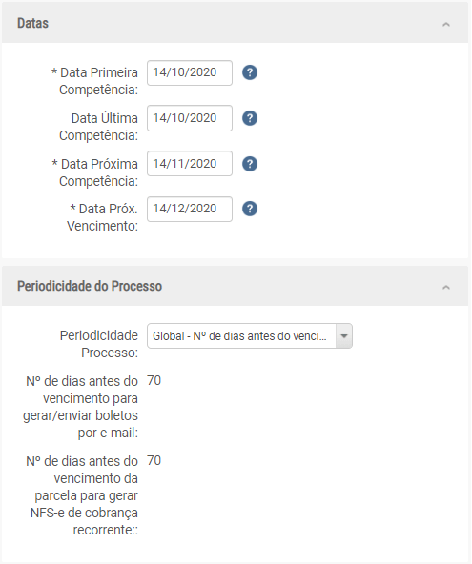Viewport: 472px width, 564px height.
Task: Select the 'Global - Nº de dias' combo box text
Action: (239, 336)
